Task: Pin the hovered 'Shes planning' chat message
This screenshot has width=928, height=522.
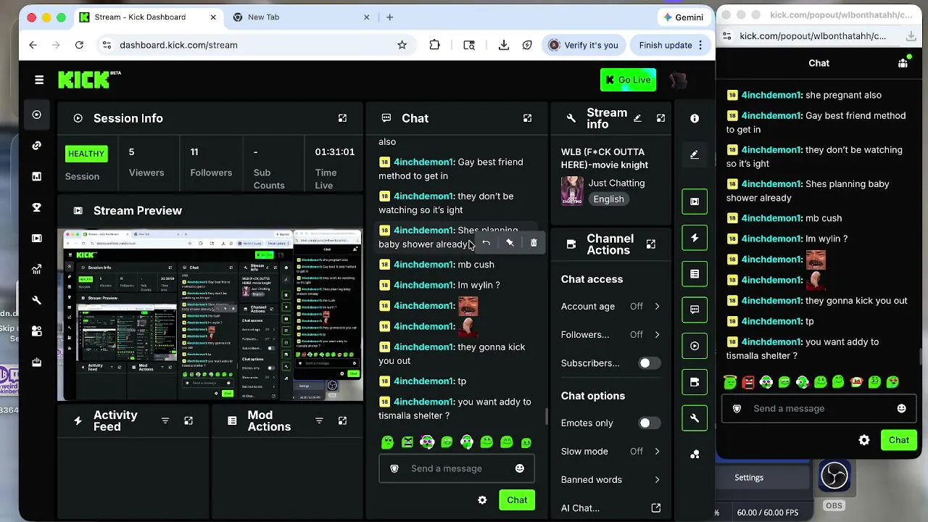Action: 510,243
